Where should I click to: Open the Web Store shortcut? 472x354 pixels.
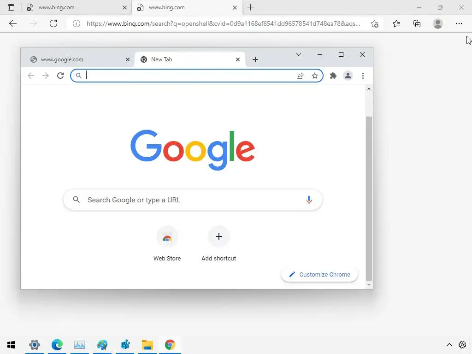167,244
